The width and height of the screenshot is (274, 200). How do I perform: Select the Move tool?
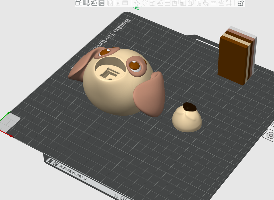coord(137,3)
